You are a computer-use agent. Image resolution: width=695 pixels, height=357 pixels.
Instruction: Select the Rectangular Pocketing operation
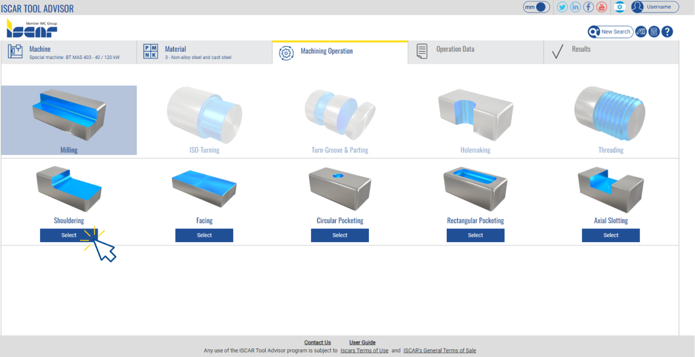pos(476,235)
